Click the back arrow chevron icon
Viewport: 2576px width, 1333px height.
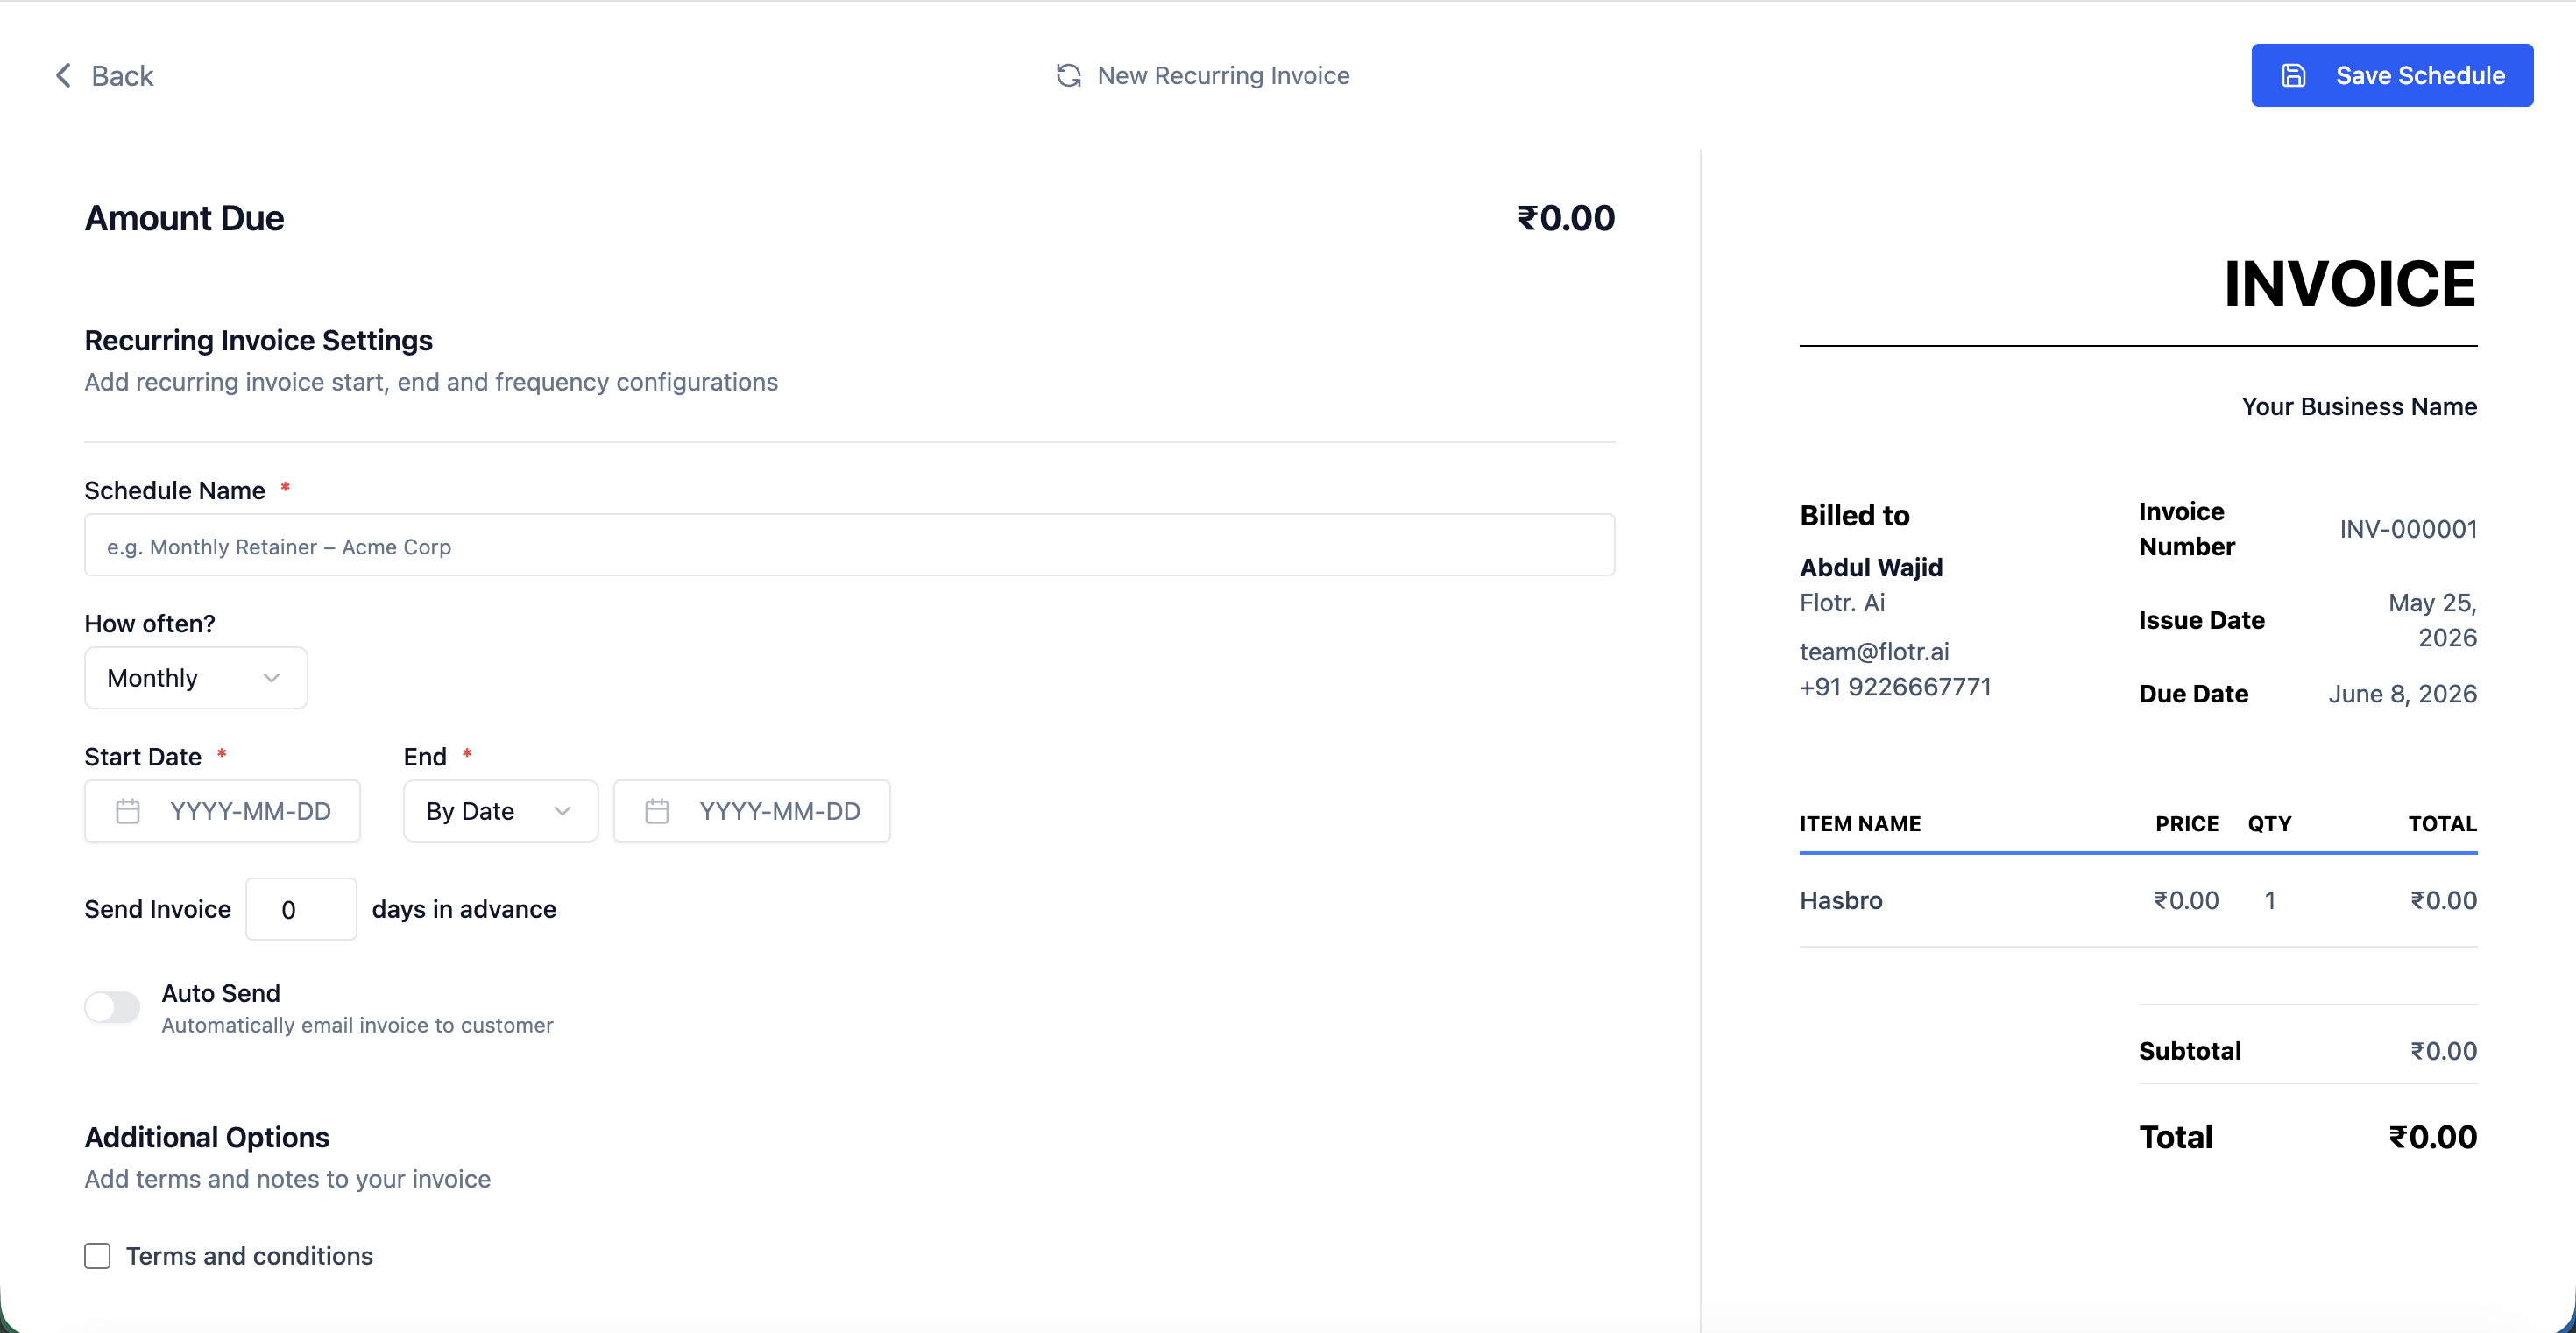click(63, 75)
